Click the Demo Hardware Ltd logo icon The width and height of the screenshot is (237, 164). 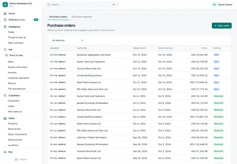tap(5, 5)
